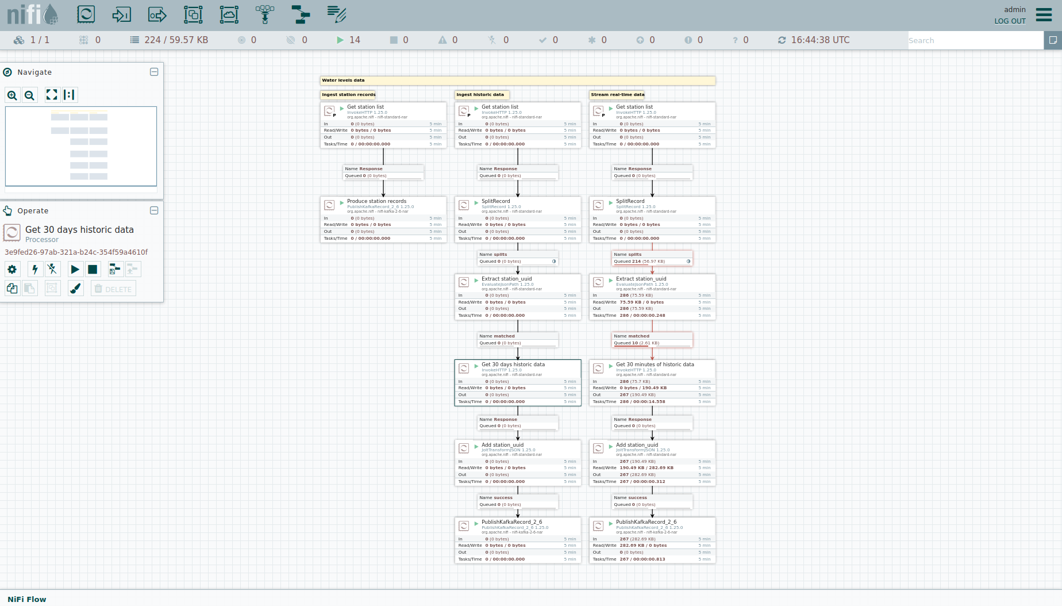Select the Template toolbar icon
Screen dimensions: 1062x606
301,14
